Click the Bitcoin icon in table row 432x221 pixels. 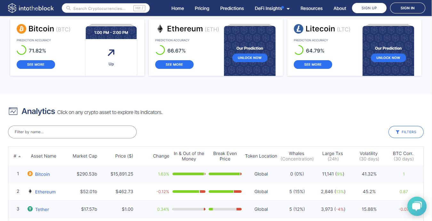tap(30, 174)
